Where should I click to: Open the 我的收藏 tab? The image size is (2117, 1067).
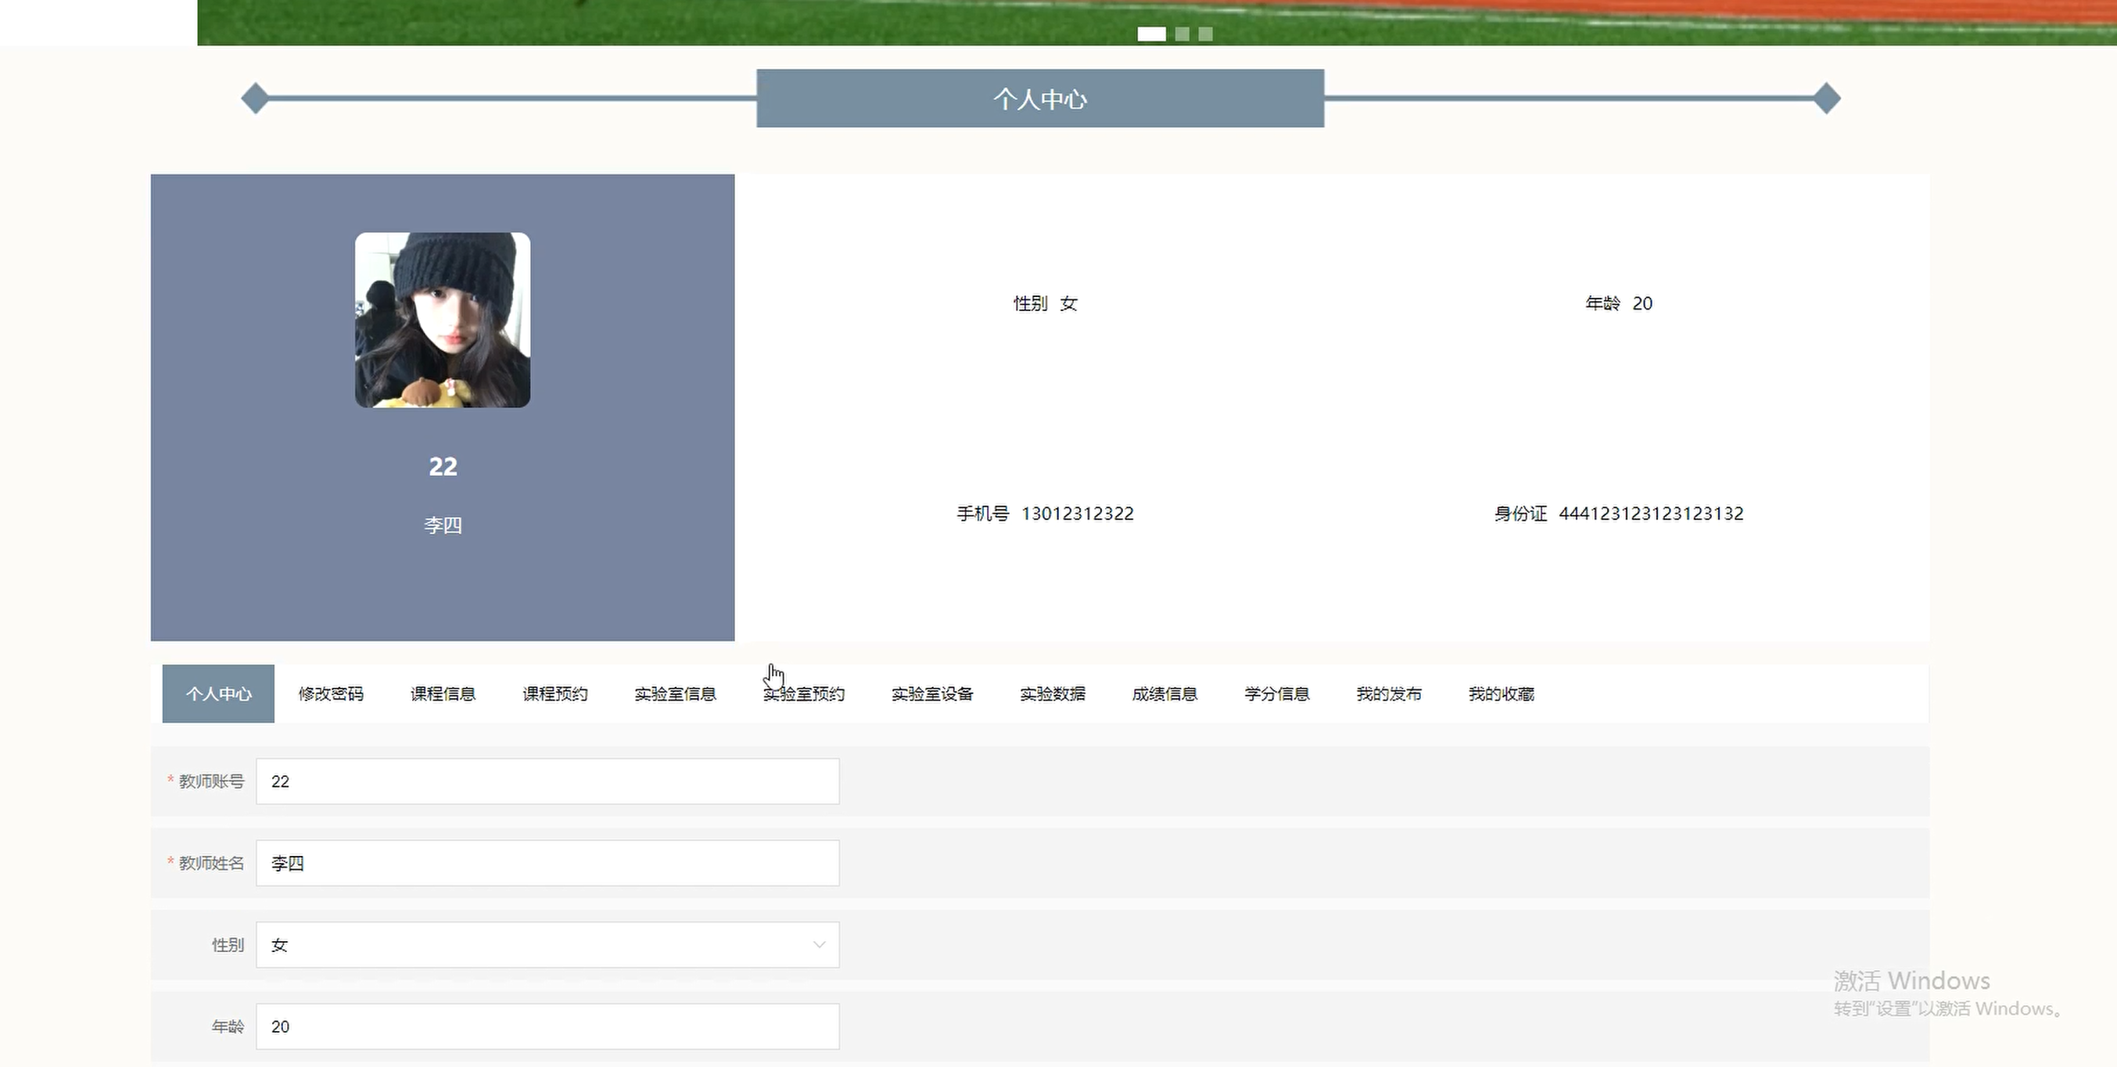(1501, 694)
